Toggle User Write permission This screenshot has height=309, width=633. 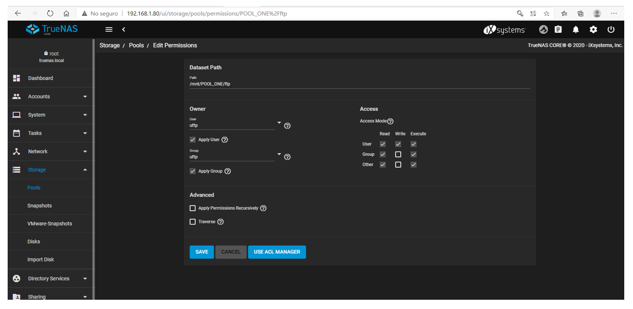click(x=398, y=144)
